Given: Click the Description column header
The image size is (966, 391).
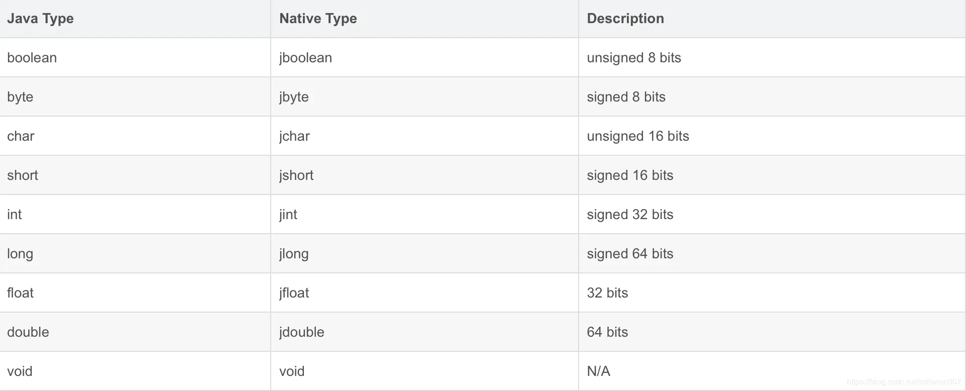Looking at the screenshot, I should tap(625, 19).
